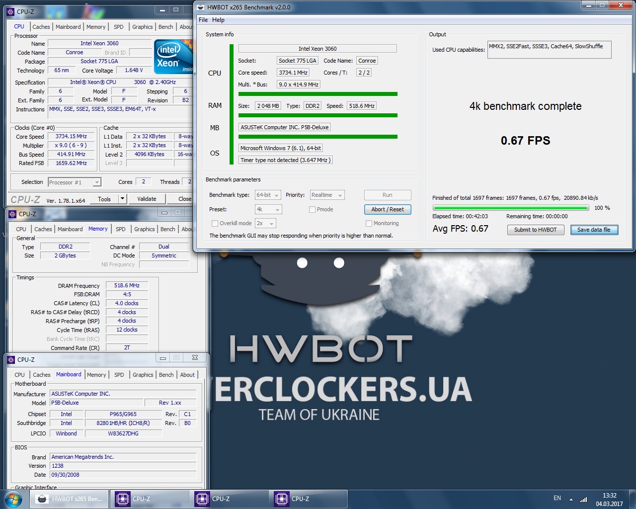Open first CPU-Z taskbar button
The image size is (636, 509).
point(149,499)
